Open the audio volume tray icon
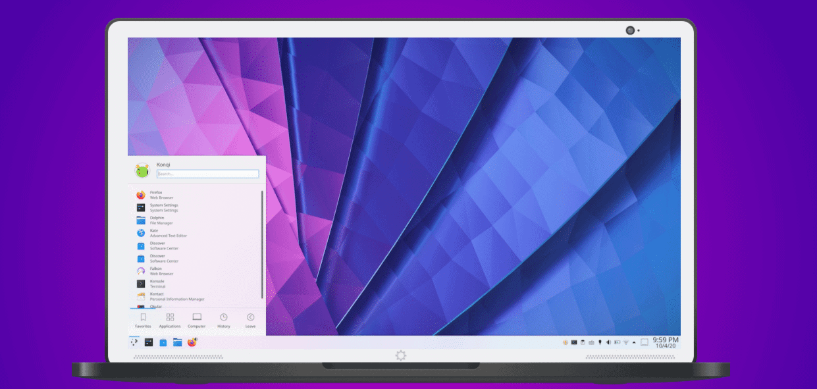This screenshot has height=389, width=817. coord(608,342)
